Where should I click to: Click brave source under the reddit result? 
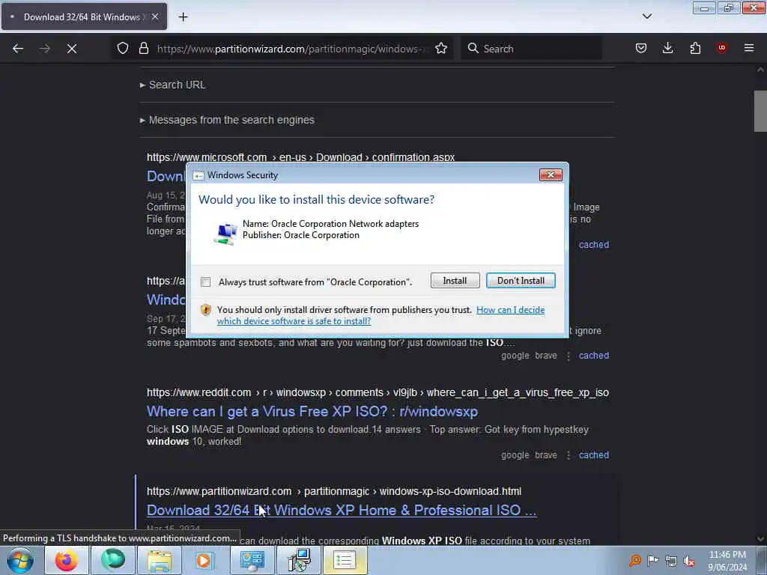[546, 454]
